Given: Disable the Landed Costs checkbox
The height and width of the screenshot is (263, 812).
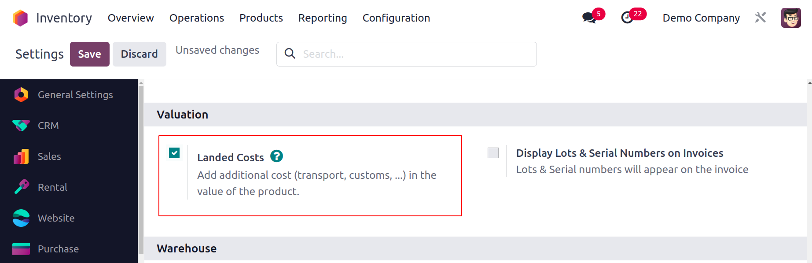Looking at the screenshot, I should point(174,153).
